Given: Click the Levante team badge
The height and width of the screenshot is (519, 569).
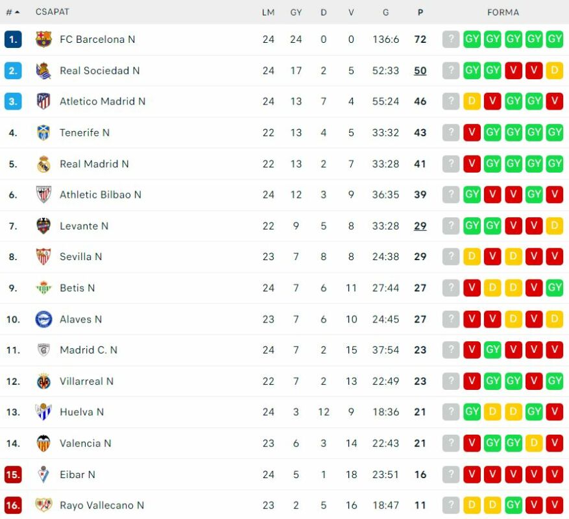Looking at the screenshot, I should click(x=43, y=226).
